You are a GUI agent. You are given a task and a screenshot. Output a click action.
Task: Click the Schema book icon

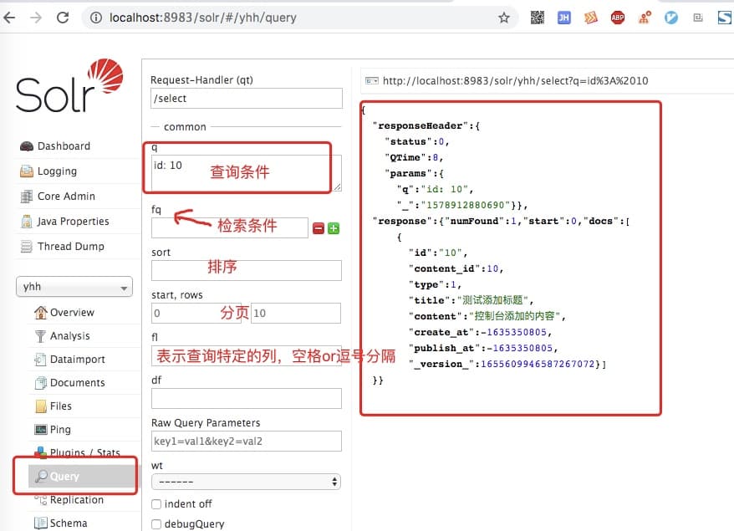[x=41, y=523]
